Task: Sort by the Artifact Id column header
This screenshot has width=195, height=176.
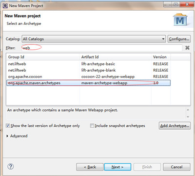Action: point(116,57)
